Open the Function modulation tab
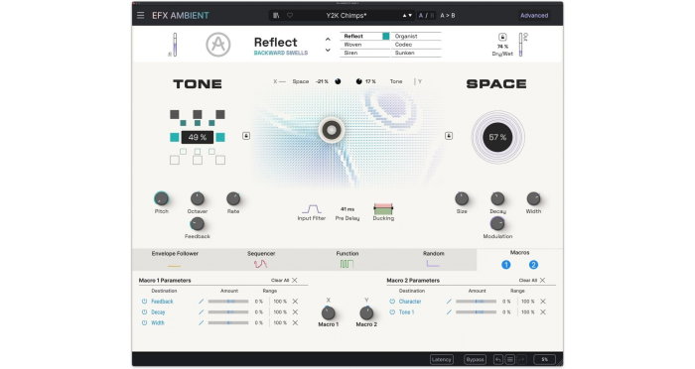This screenshot has height=369, width=695. pyautogui.click(x=347, y=260)
